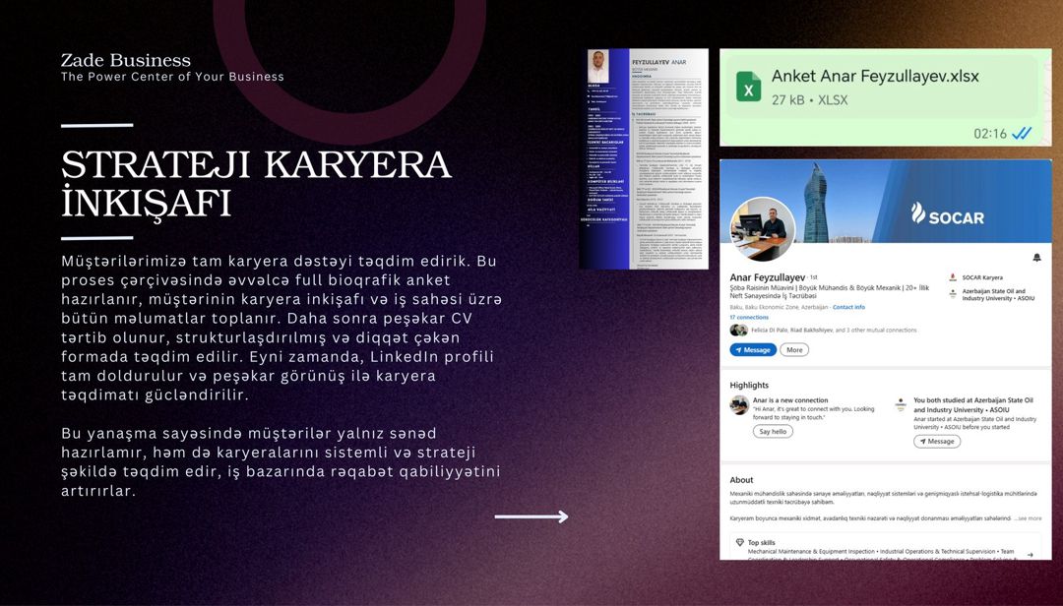
Task: Click the Say hello button
Action: point(773,431)
